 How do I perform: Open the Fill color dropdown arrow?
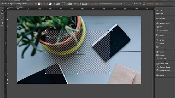pos(41,4)
